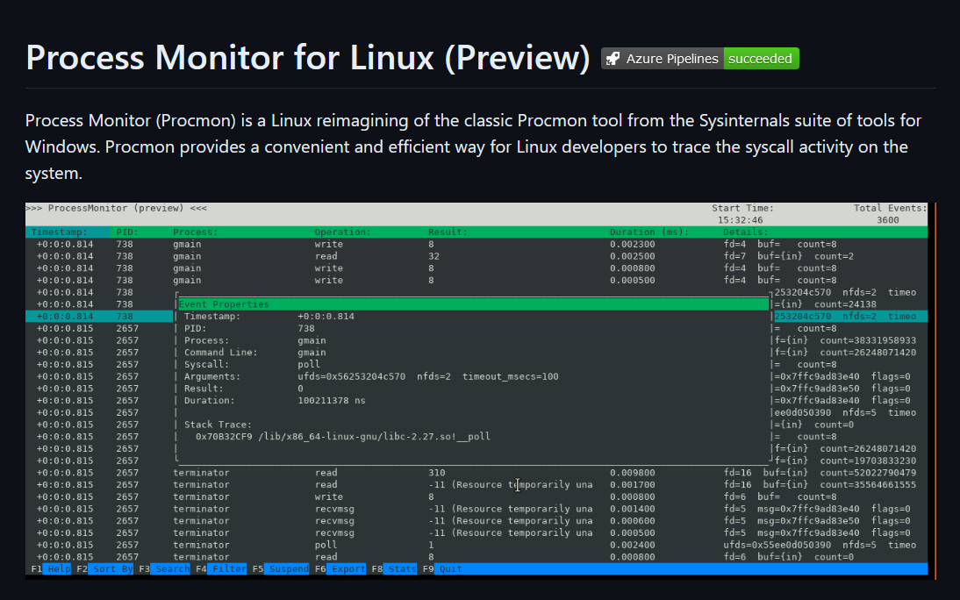The height and width of the screenshot is (600, 960).
Task: Click the "Operation:" column header
Action: coord(343,232)
